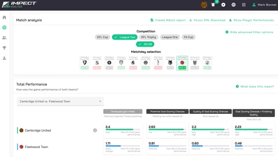
Task: Click the Cambridge United 2.23 value
Action: 238,127
